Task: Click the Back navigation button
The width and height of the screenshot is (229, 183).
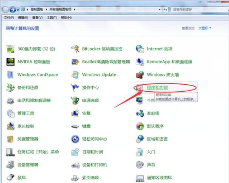Action: coord(6,10)
